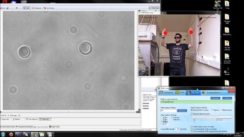Screen dimensions: 244x137
Task: Click the left red hand marker in tracker
Action: tap(165, 33)
